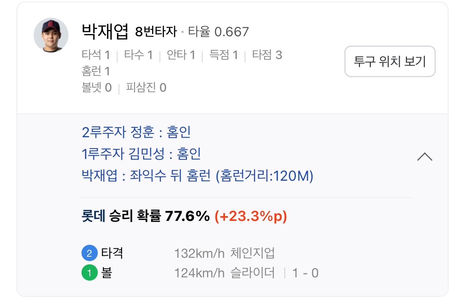This screenshot has width=465, height=298.
Task: Click 롯데 승리 확률 77.6% text
Action: [146, 217]
